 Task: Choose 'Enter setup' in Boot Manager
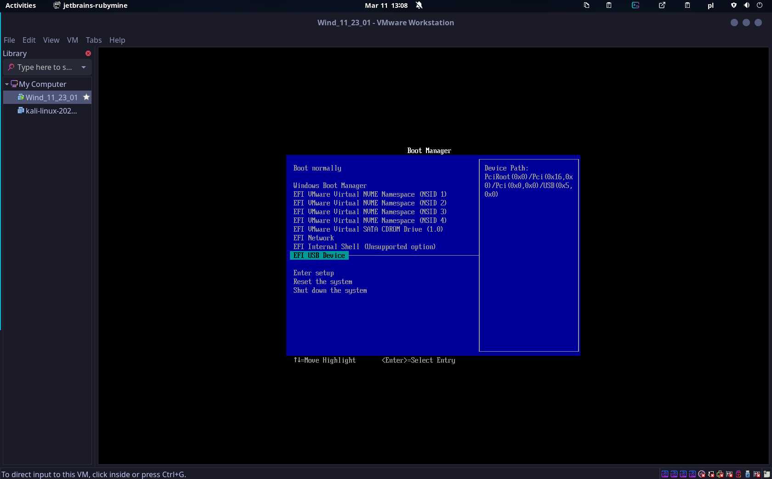click(313, 273)
